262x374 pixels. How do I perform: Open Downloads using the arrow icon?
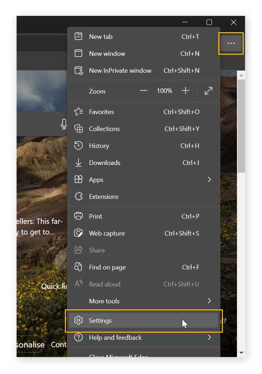[78, 162]
